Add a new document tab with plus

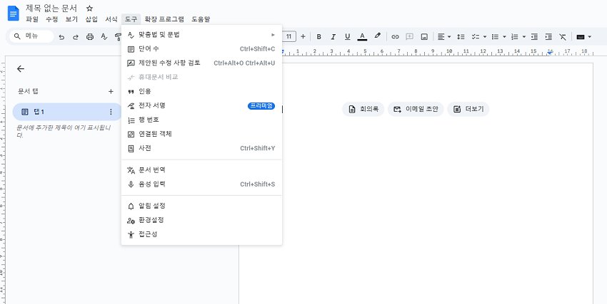click(111, 91)
